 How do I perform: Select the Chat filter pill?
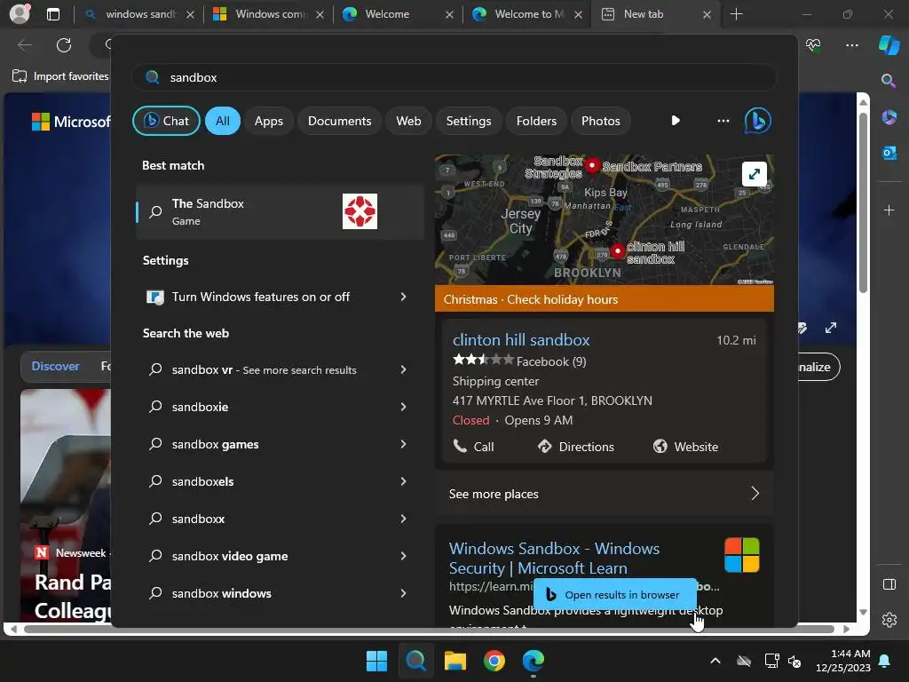(x=166, y=121)
